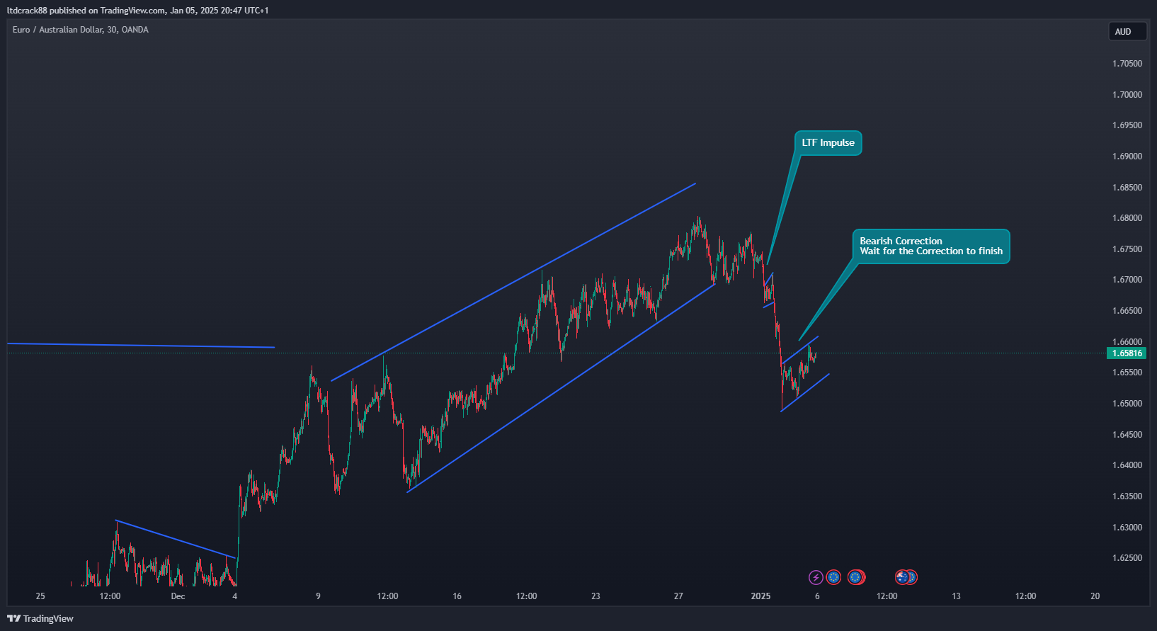Image resolution: width=1157 pixels, height=631 pixels.
Task: Click the 20 date label on time axis
Action: pos(1095,596)
